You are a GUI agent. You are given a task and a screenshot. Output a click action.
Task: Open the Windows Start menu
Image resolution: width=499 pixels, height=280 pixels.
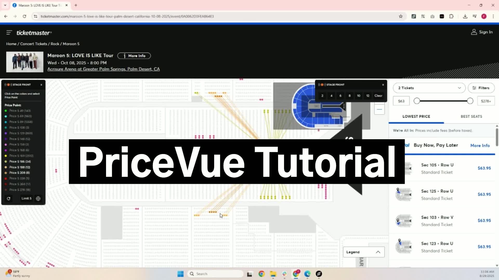[x=180, y=274]
